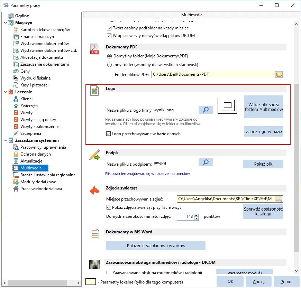Click the orange dog Zdjęcia zwierząt icon
This screenshot has height=288, width=301.
click(x=95, y=190)
